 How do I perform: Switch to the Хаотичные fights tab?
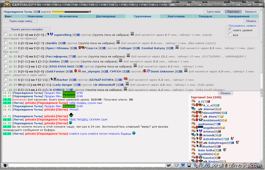point(176,16)
